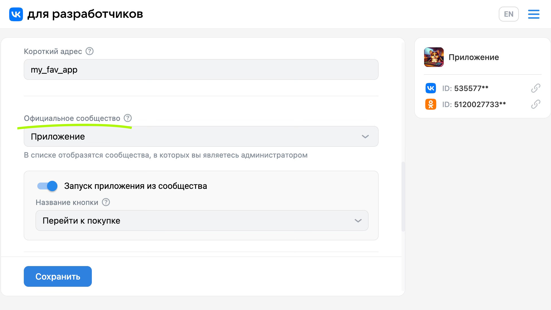The image size is (551, 310).
Task: Select the VK platform icon beside ID 535577**
Action: (x=430, y=88)
